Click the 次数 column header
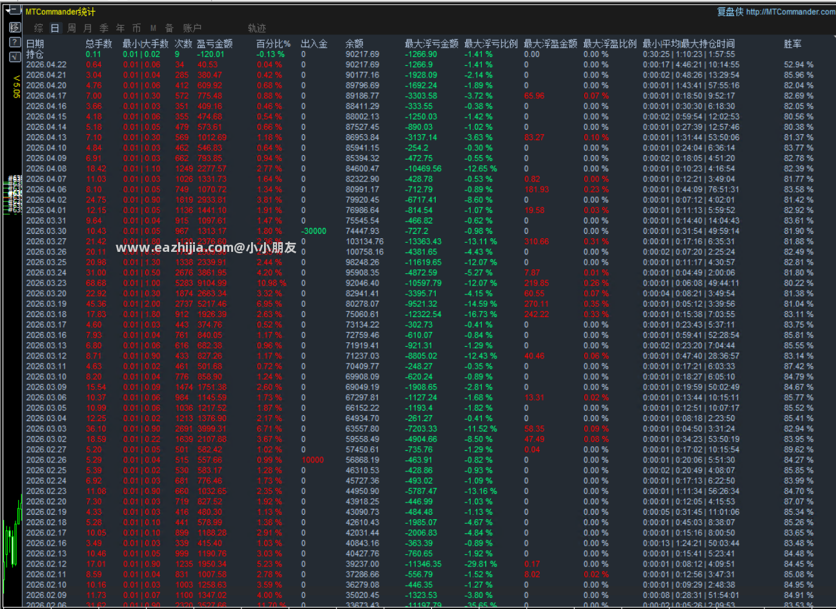The width and height of the screenshot is (836, 609). (x=183, y=44)
